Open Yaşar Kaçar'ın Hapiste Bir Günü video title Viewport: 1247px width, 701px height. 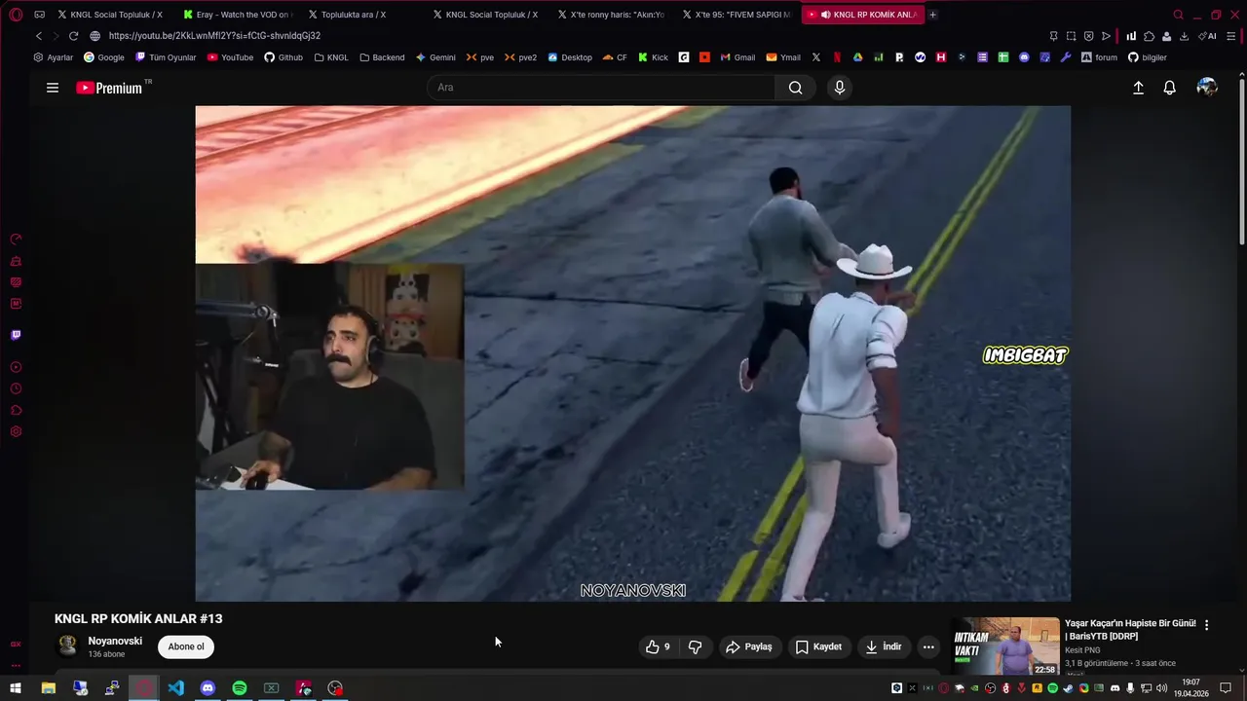pyautogui.click(x=1130, y=629)
